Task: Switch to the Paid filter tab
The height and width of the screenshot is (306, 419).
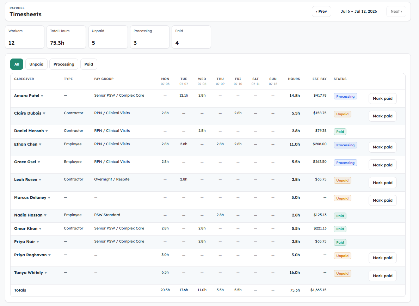Action: [89, 64]
